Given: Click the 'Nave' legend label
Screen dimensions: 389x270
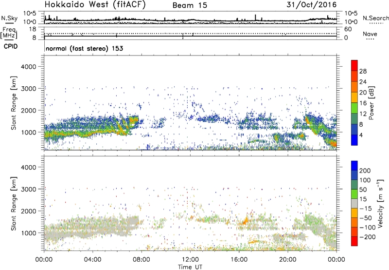Looking at the screenshot, I should pos(370,34).
